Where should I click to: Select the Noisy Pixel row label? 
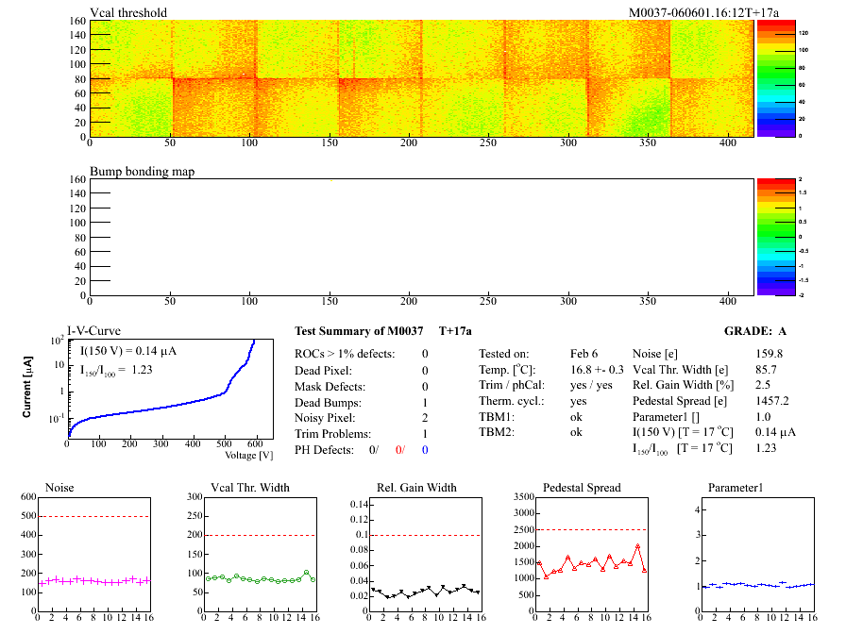[327, 418]
